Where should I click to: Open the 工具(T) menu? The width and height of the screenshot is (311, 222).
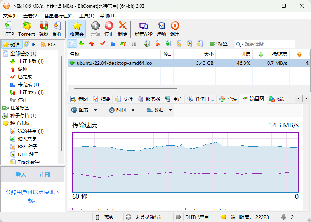87,16
